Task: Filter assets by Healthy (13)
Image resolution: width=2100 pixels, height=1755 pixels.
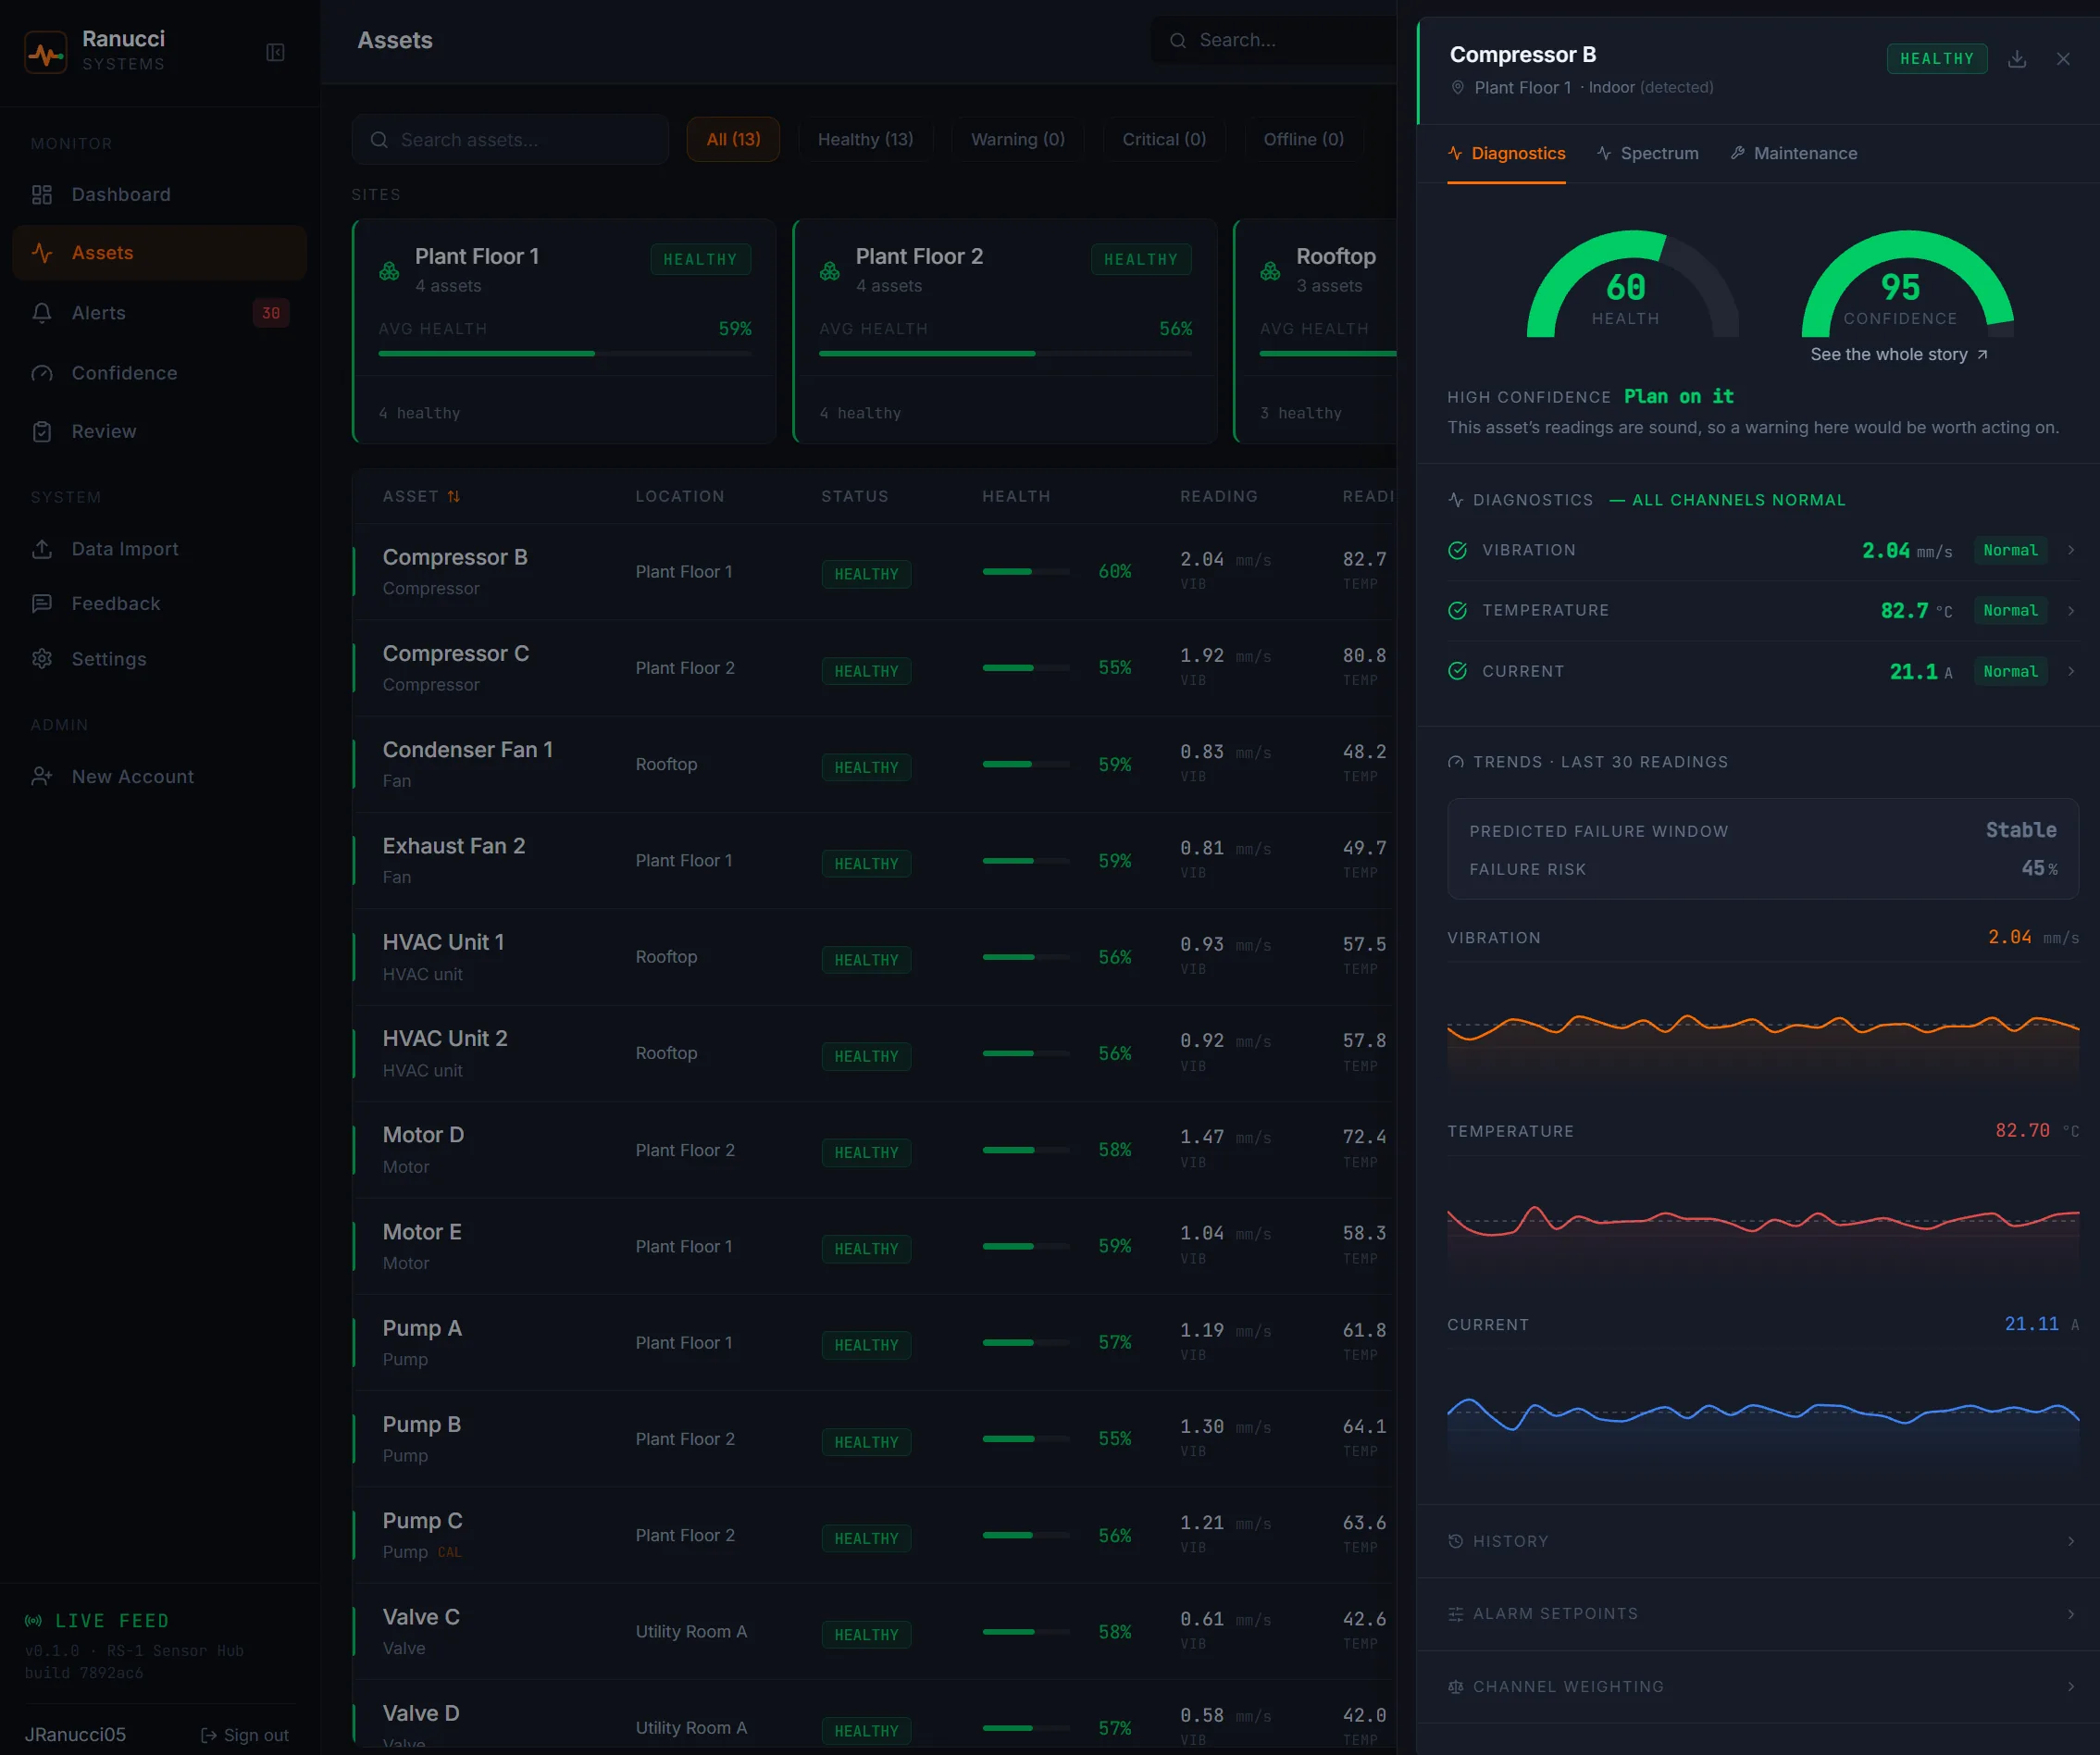Action: [x=865, y=139]
